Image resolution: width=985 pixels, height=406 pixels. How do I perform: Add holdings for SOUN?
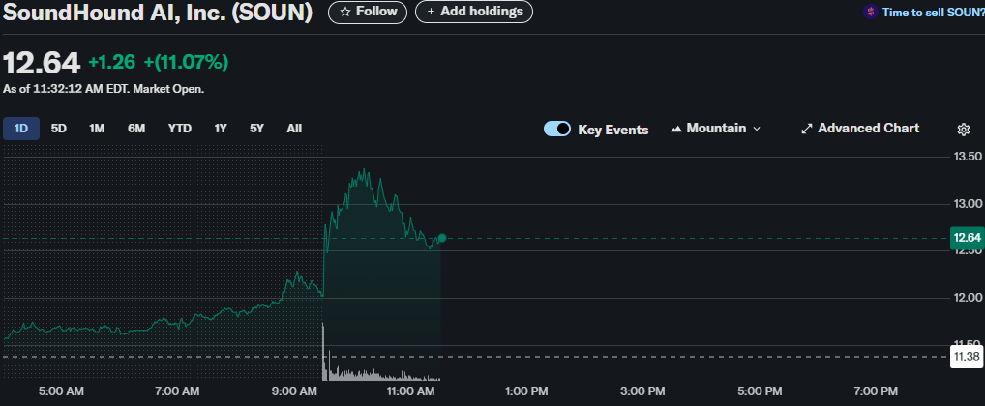point(474,12)
